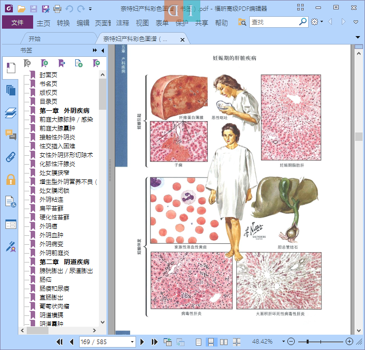This screenshot has height=350, width=365.
Task: Select the Bookmarks panel icon in sidebar
Action: click(11, 68)
